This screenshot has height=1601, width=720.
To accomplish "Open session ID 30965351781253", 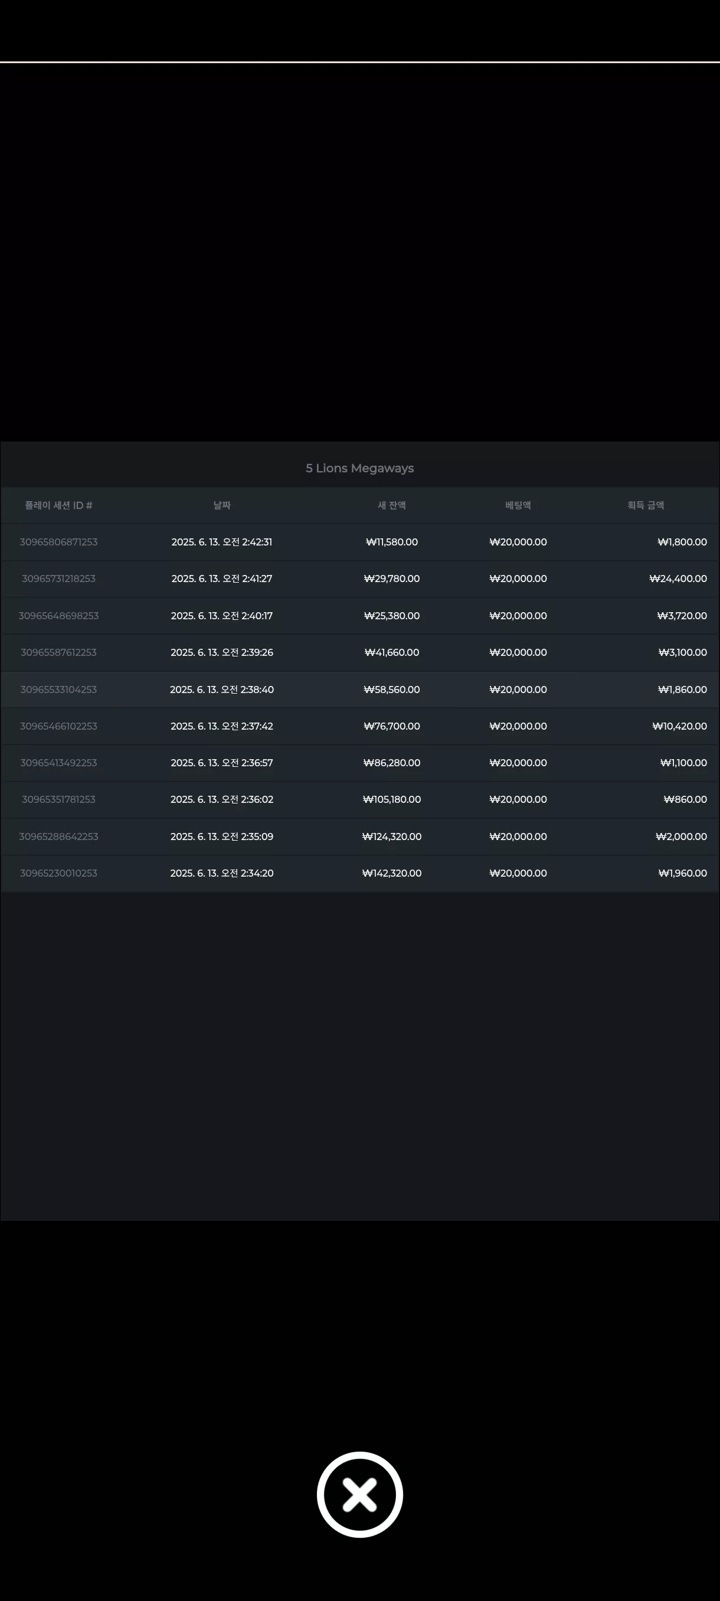I will coord(58,799).
